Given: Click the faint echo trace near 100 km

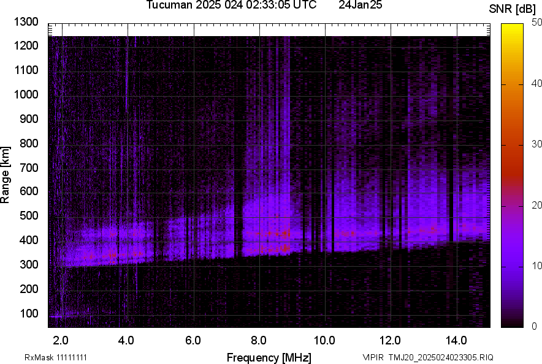Looking at the screenshot, I should pyautogui.click(x=58, y=316).
